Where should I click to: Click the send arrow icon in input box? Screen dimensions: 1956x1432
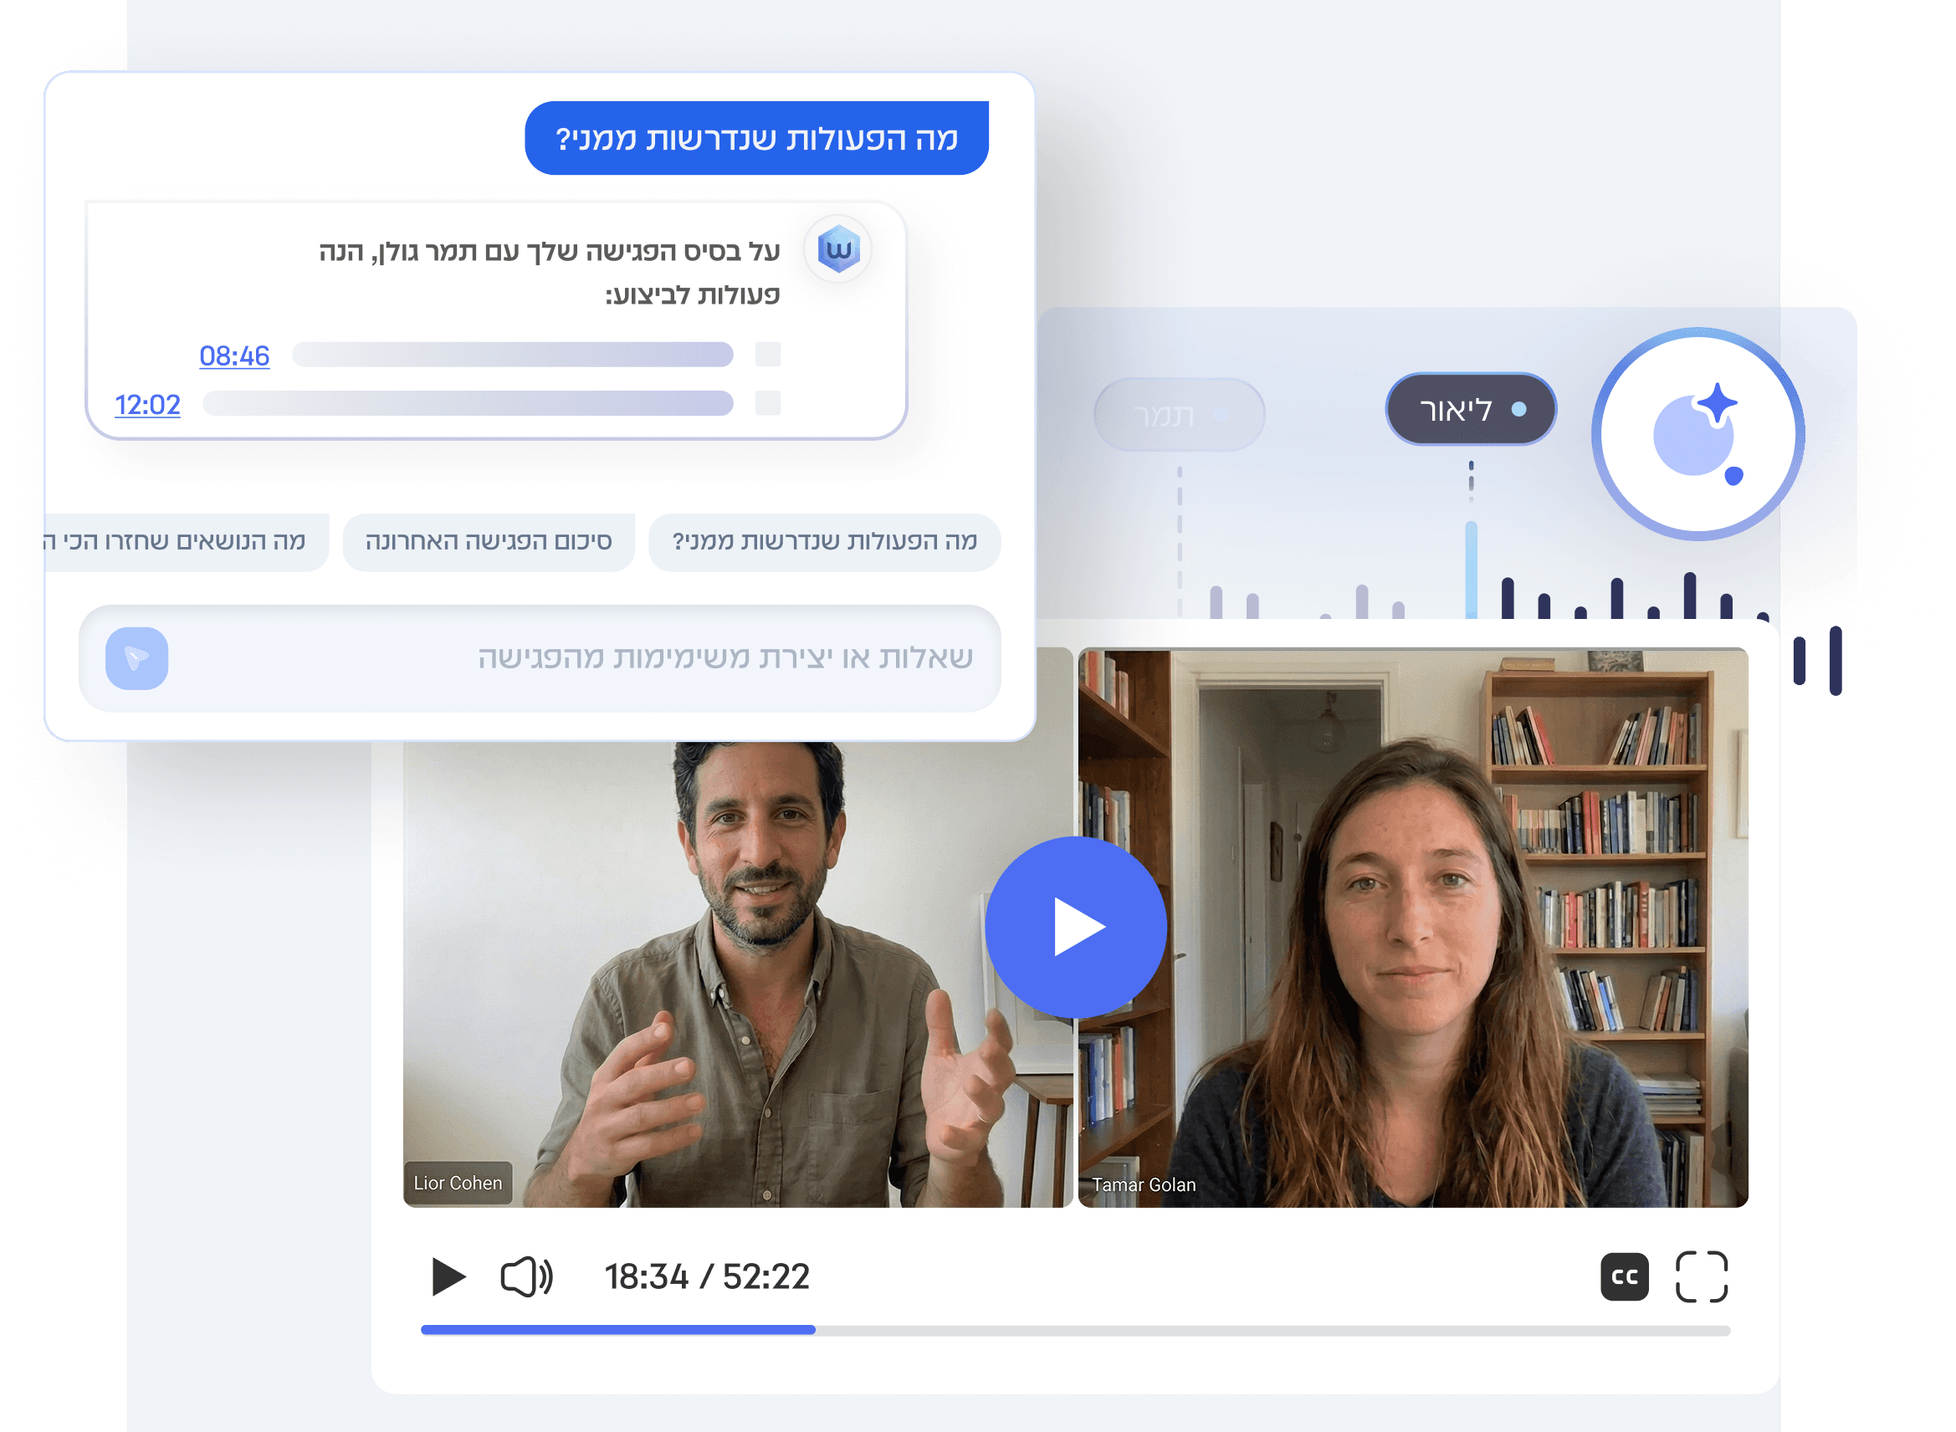pyautogui.click(x=137, y=658)
